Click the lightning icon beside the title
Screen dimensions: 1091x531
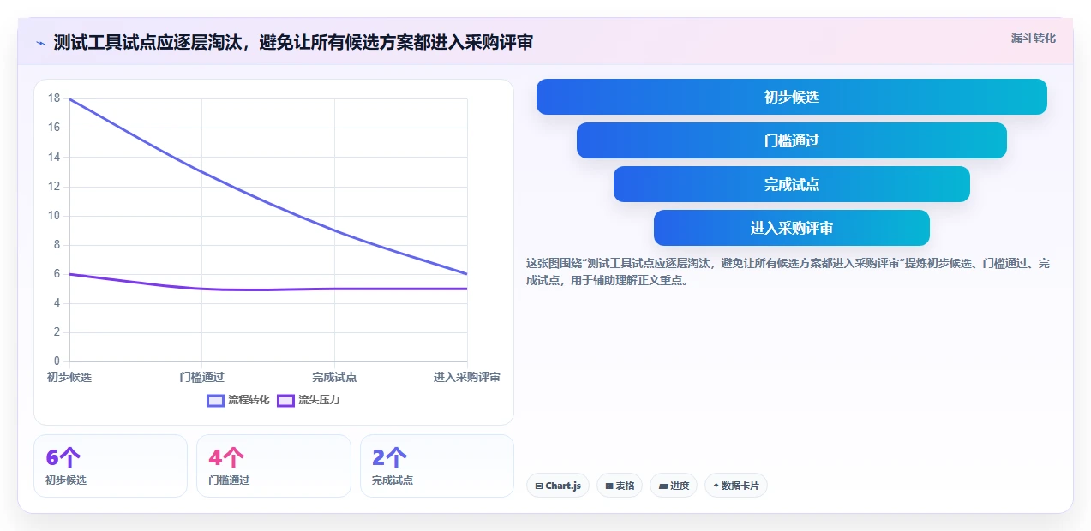coord(40,43)
